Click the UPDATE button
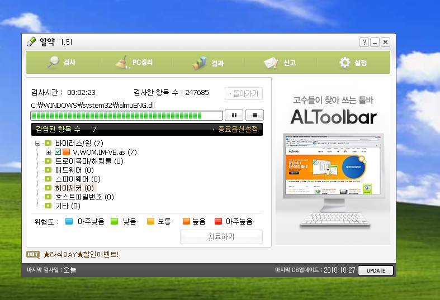The image size is (440, 300). 376,270
